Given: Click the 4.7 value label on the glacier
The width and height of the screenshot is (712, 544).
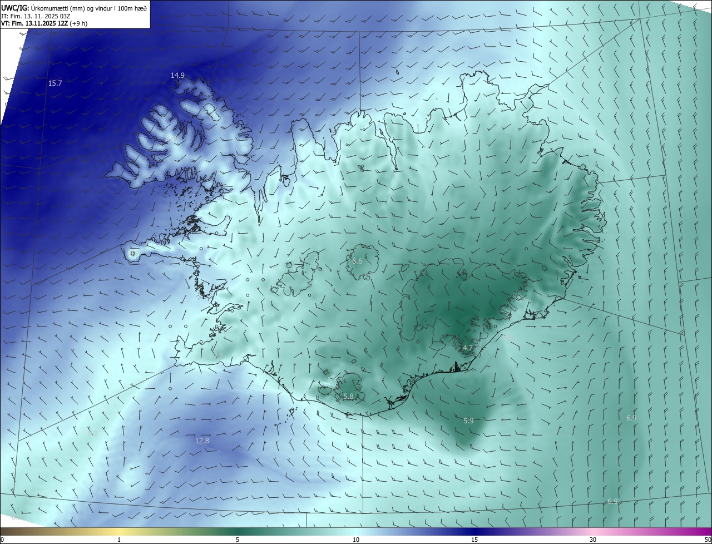Looking at the screenshot, I should pos(468,348).
